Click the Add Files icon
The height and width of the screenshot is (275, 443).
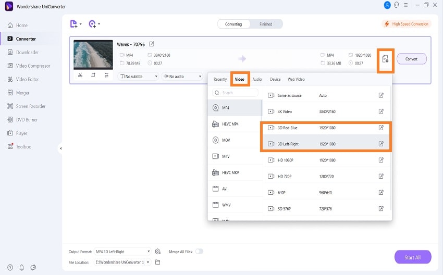[x=73, y=24]
